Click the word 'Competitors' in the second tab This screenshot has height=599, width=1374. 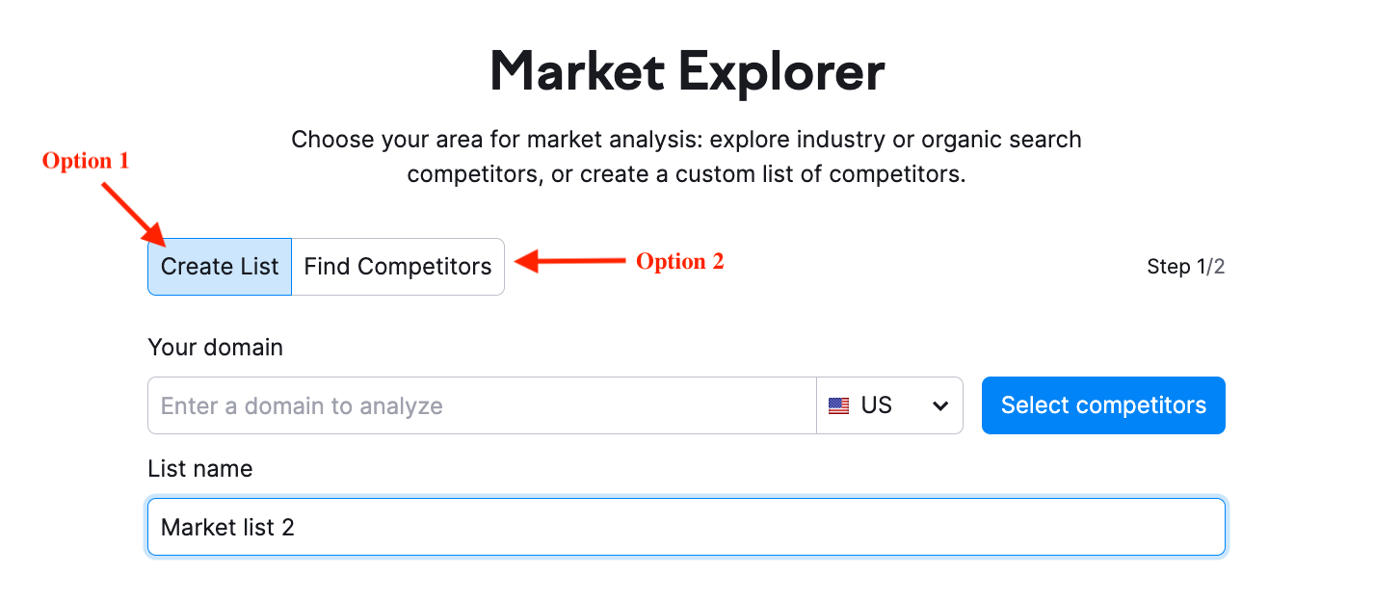[x=425, y=267]
